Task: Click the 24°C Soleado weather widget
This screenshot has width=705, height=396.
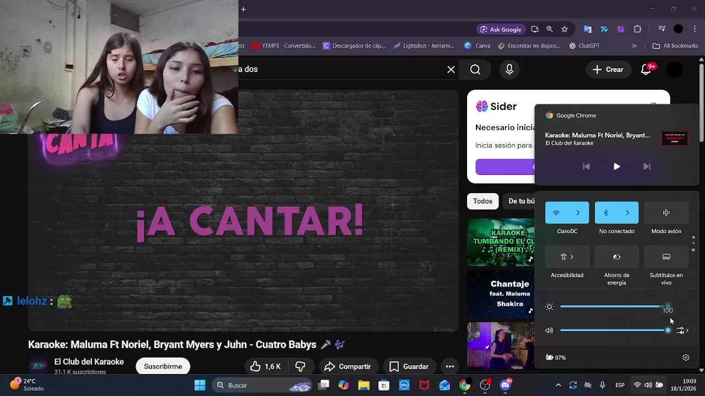Action: (x=26, y=385)
